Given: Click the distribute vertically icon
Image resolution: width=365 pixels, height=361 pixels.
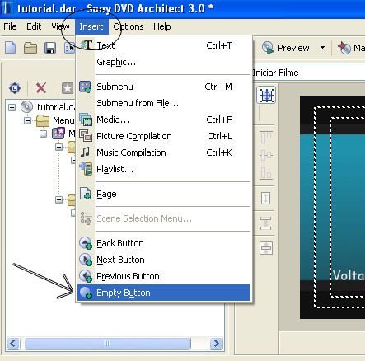Looking at the screenshot, I should 265,223.
